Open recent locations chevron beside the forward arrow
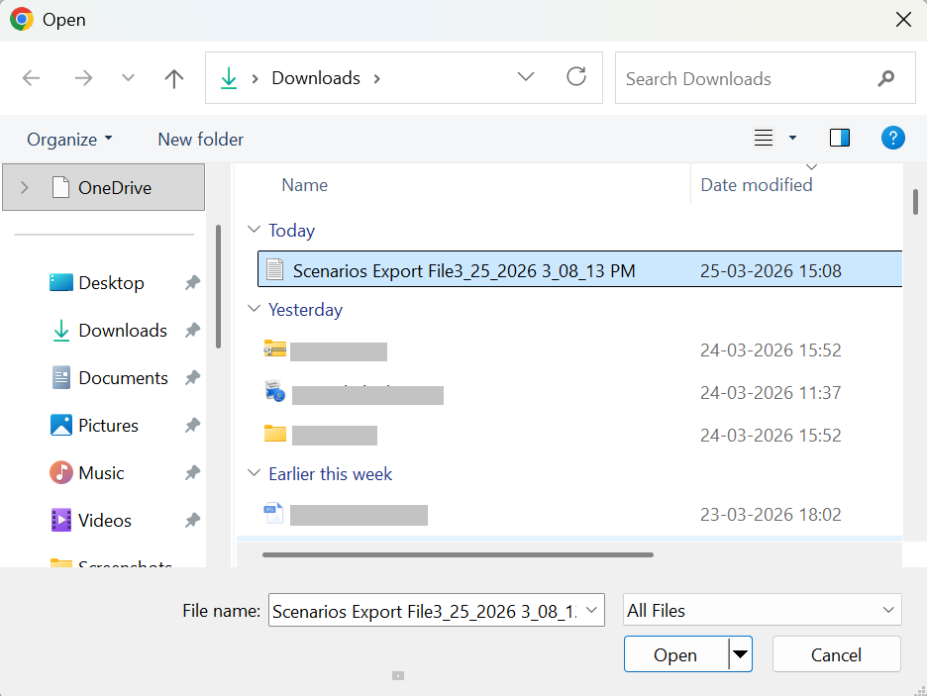 click(128, 78)
